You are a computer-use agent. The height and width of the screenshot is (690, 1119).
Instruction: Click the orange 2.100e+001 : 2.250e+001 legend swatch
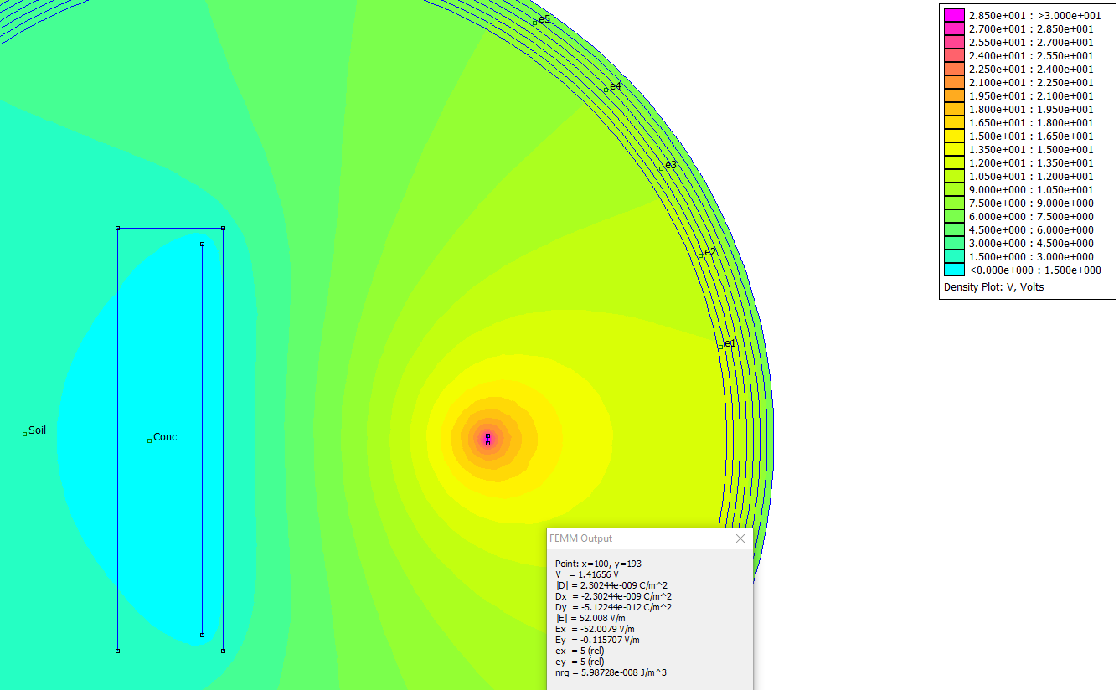click(953, 82)
